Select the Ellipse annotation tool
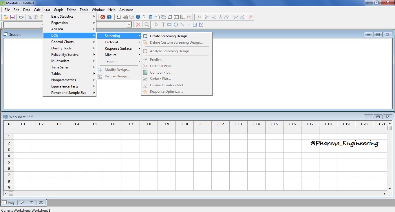395x212 pixels. pyautogui.click(x=176, y=25)
